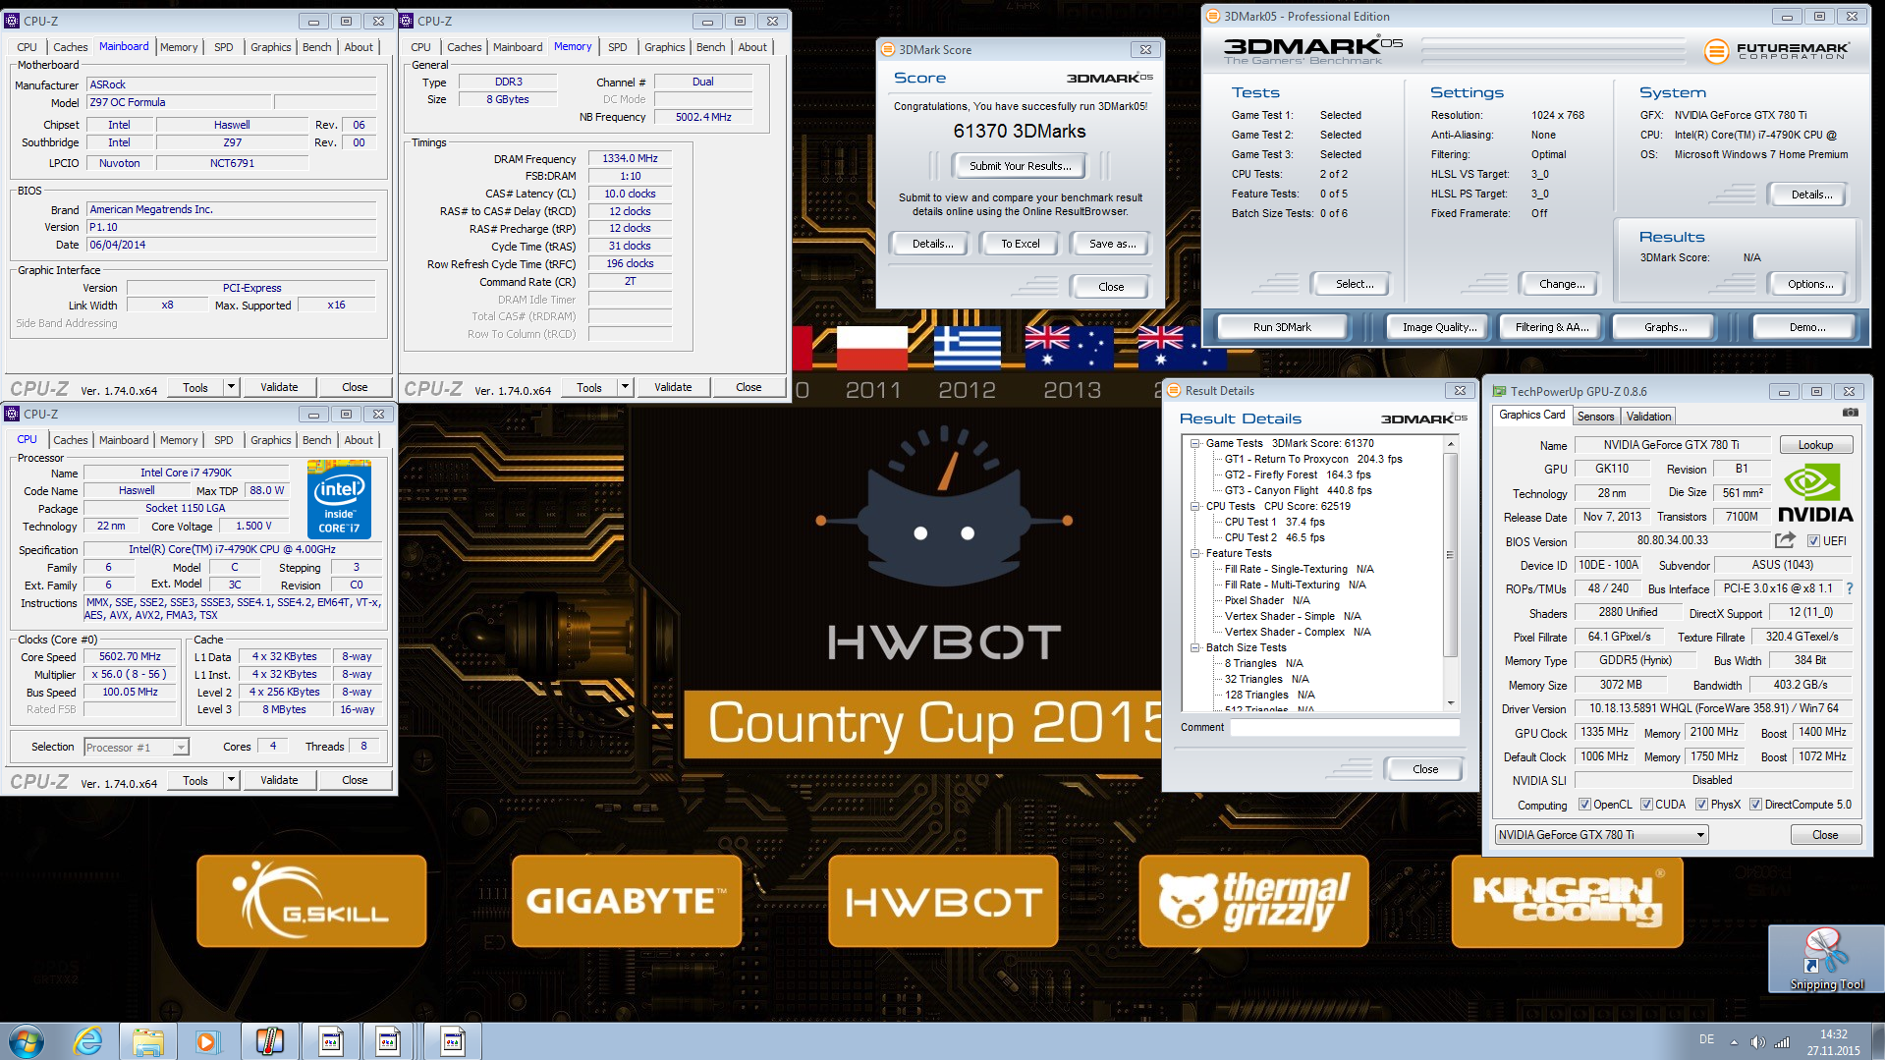This screenshot has height=1060, width=1885.
Task: Click the network signal tray icon
Action: 1782,1041
